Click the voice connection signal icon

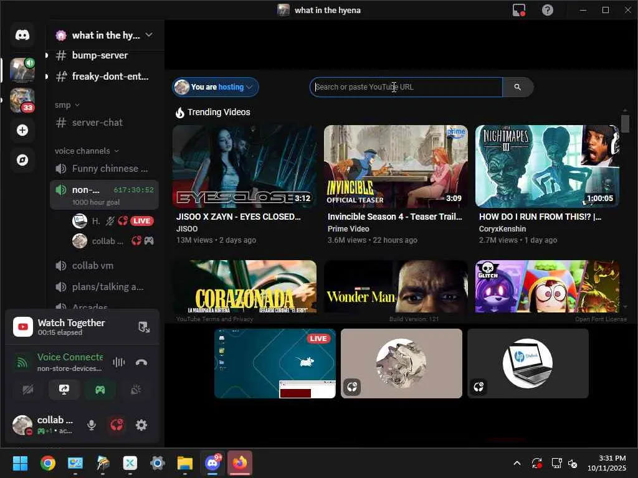click(22, 362)
